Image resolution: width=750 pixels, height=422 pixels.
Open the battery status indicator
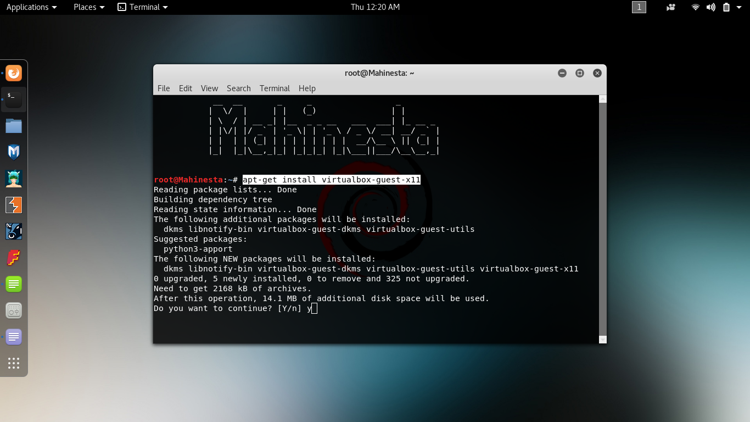726,7
